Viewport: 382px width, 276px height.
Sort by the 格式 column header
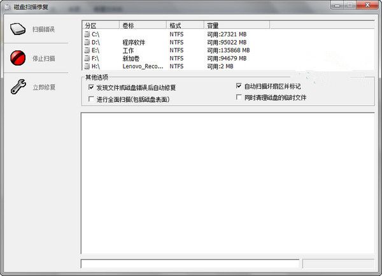pos(185,25)
